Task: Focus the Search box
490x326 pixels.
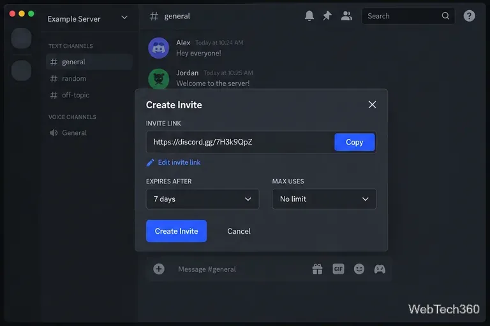Action: 408,16
